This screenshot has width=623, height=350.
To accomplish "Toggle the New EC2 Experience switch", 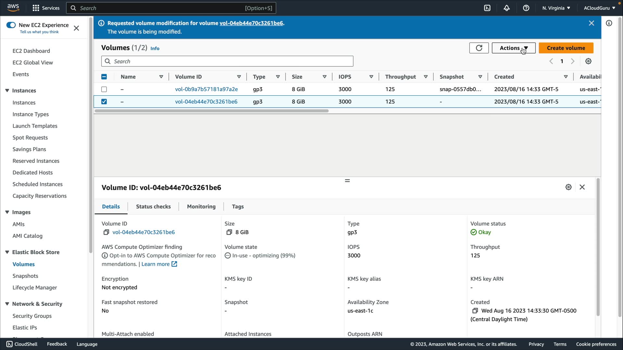I will coord(11,25).
